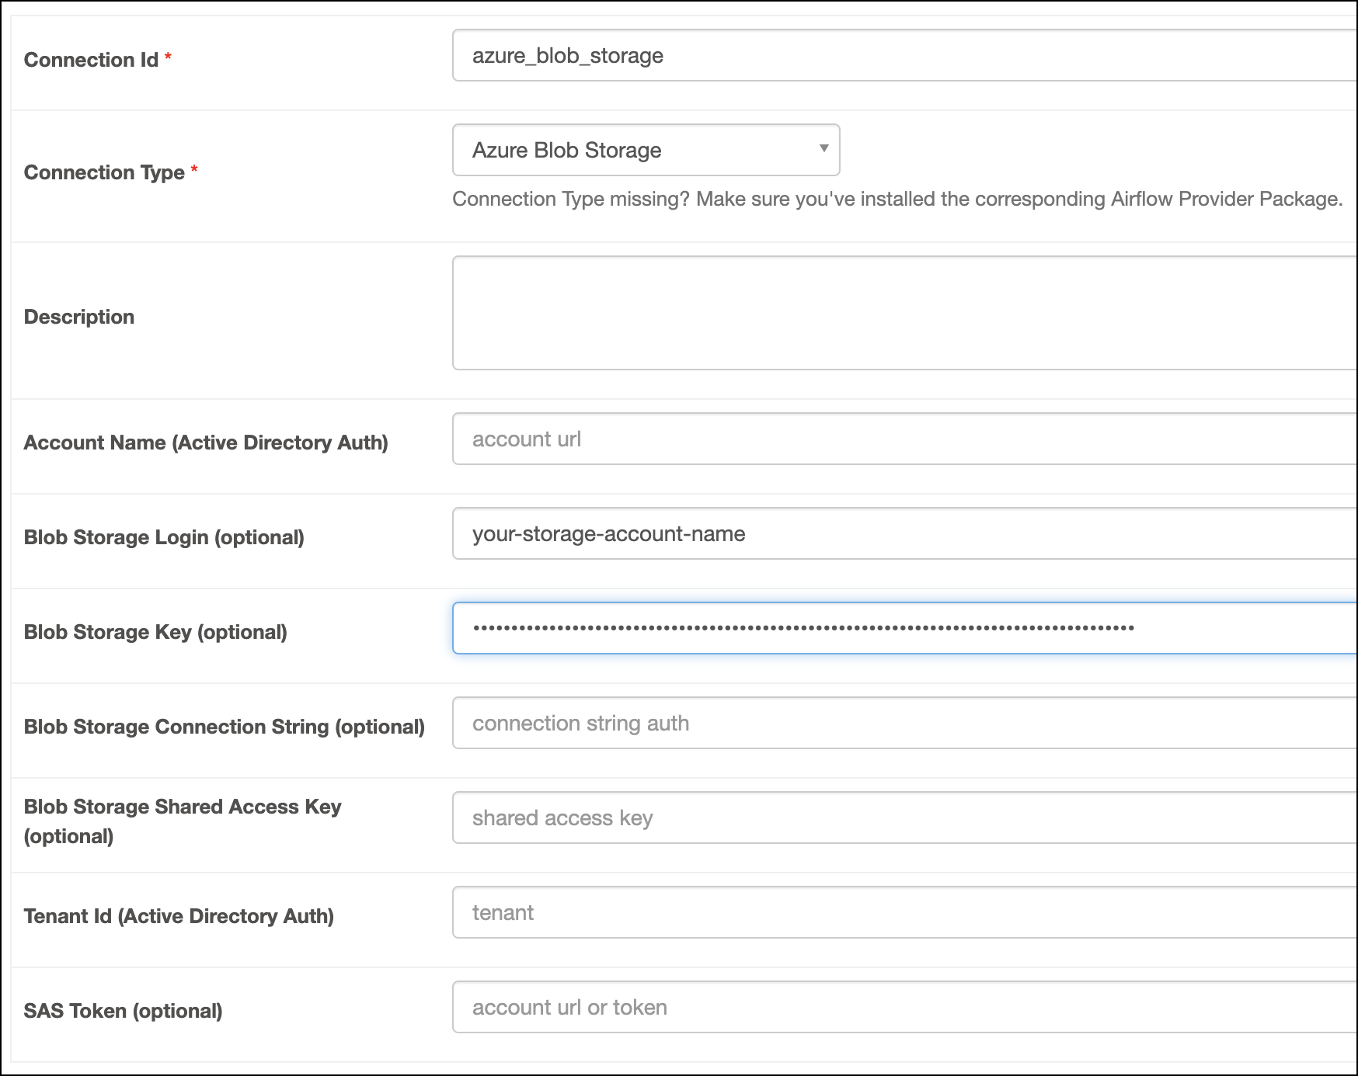Select Azure Blob Storage from the connection type selector
Viewport: 1358px width, 1076px height.
[x=645, y=150]
